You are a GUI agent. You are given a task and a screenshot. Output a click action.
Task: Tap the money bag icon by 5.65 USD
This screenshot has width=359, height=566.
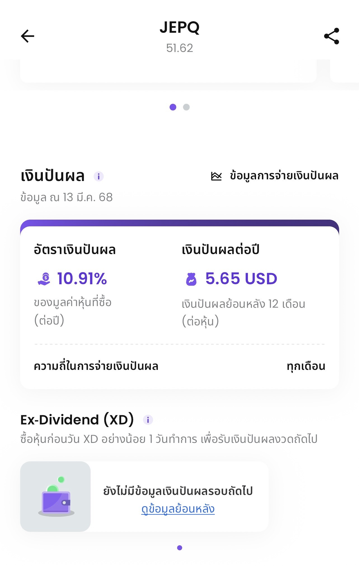pos(191,279)
